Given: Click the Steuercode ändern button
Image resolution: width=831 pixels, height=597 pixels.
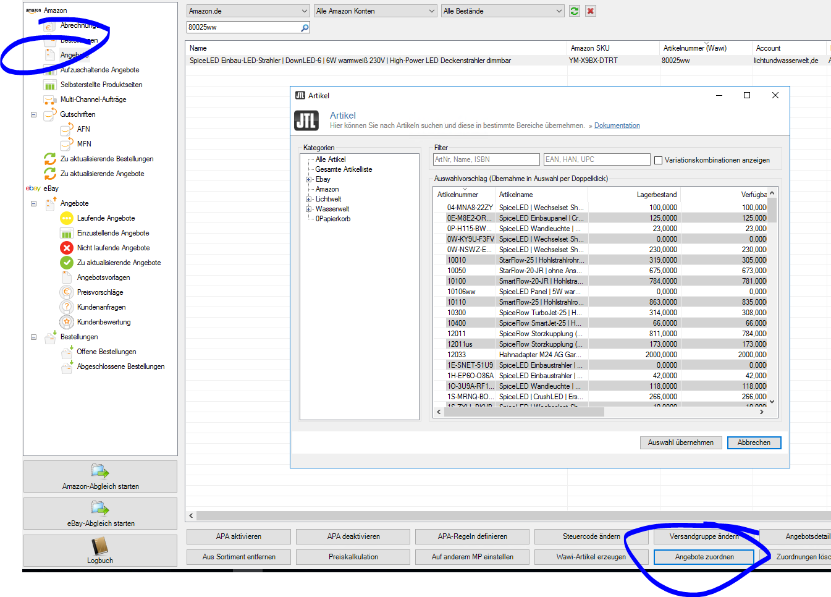Looking at the screenshot, I should (x=591, y=536).
